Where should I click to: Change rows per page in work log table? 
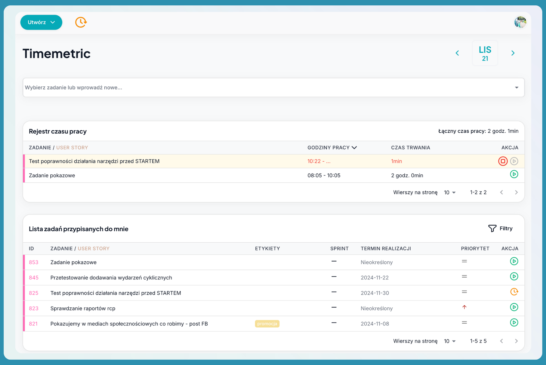[x=450, y=192]
